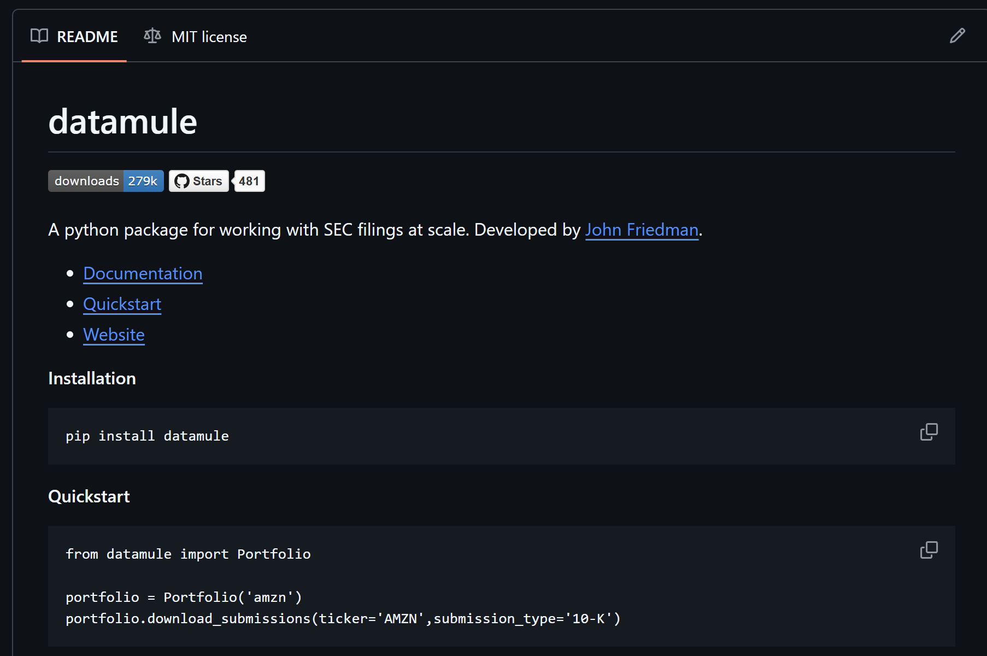Click the portfolio.download_submissions code line
The height and width of the screenshot is (656, 987).
coord(343,618)
